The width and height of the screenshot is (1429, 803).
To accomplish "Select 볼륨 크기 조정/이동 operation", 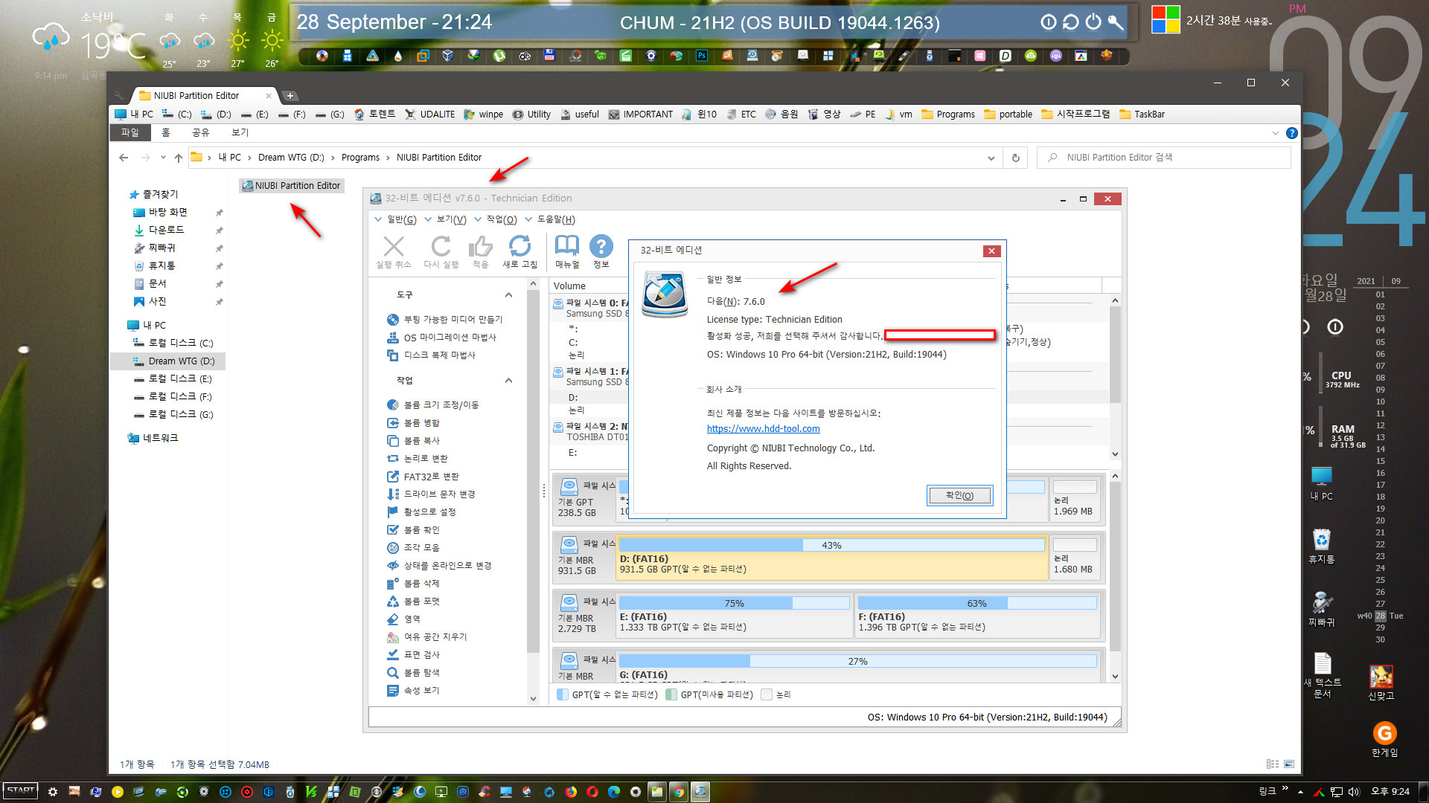I will pyautogui.click(x=432, y=405).
